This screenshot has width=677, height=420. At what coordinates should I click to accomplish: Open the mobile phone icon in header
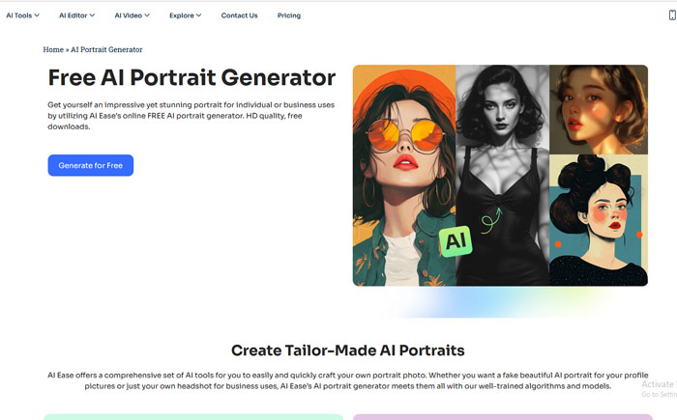pyautogui.click(x=672, y=15)
